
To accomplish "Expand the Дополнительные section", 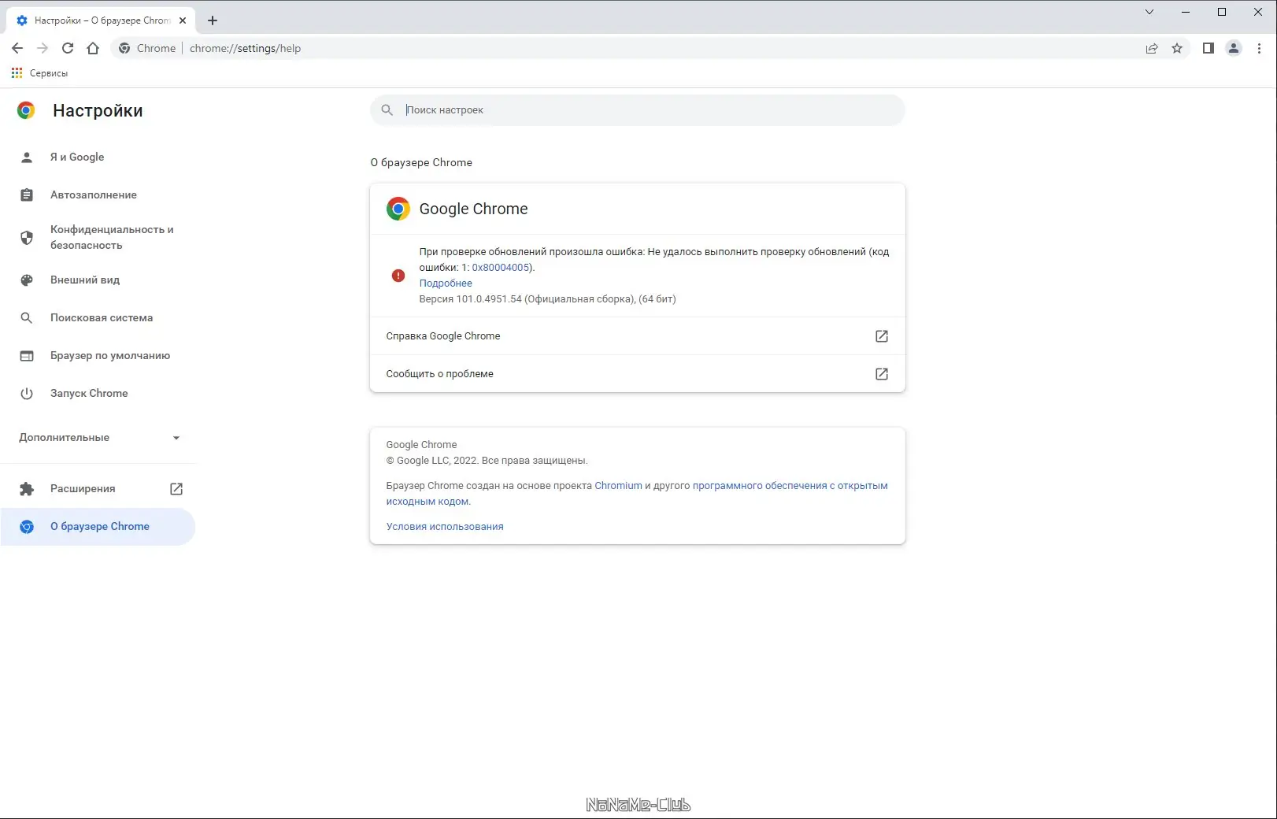I will (x=99, y=438).
